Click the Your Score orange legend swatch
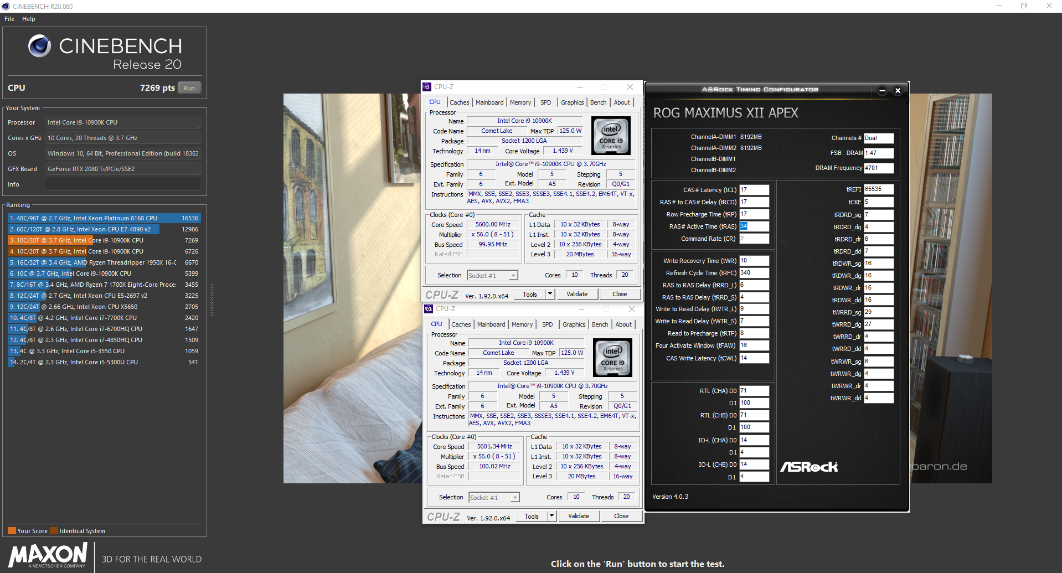Screen dimensions: 1062x573 (12, 531)
